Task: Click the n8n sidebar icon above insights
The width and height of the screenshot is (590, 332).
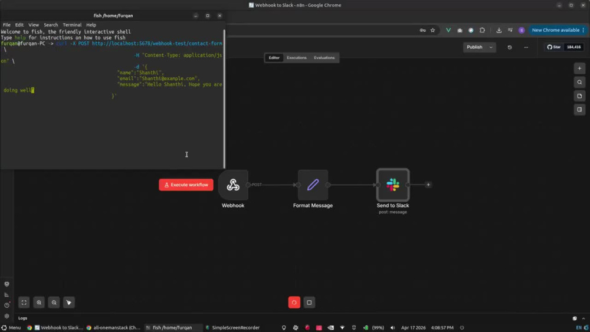Action: (x=6, y=284)
